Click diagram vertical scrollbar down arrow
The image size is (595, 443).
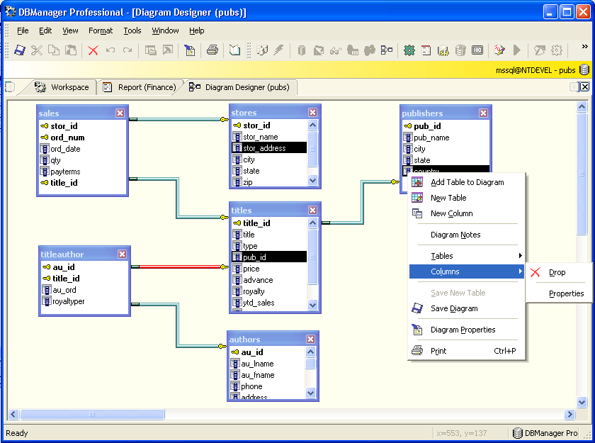click(582, 402)
